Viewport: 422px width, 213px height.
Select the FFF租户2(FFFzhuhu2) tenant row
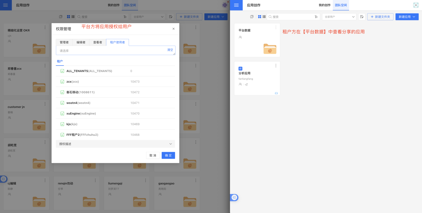tap(115, 135)
